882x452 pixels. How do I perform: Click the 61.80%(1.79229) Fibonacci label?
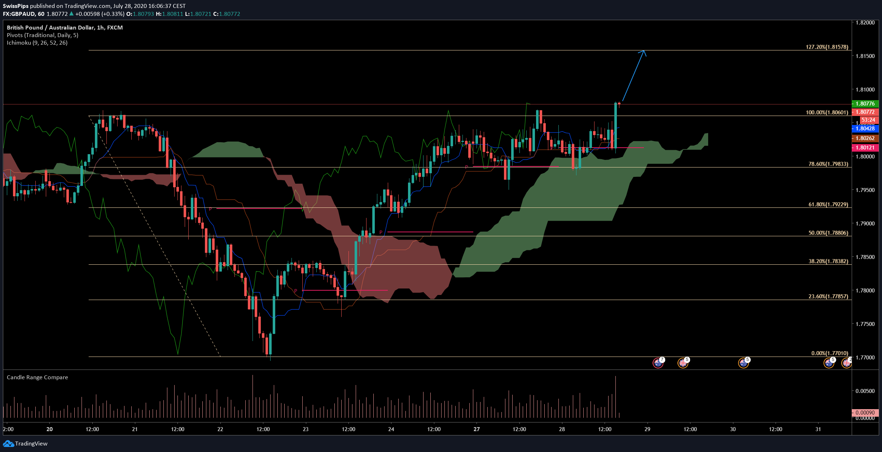(x=828, y=204)
